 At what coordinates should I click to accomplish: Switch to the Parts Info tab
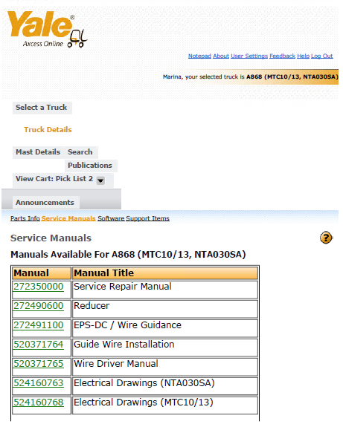pyautogui.click(x=25, y=218)
